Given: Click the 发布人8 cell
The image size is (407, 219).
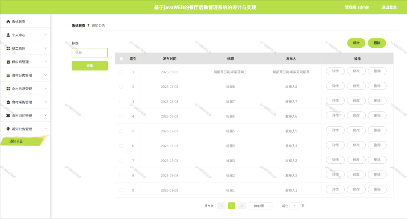Looking at the screenshot, I should 291,87.
